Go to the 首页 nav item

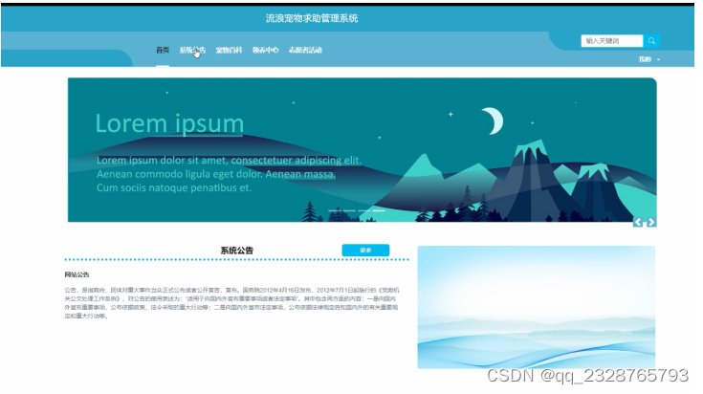[x=163, y=50]
